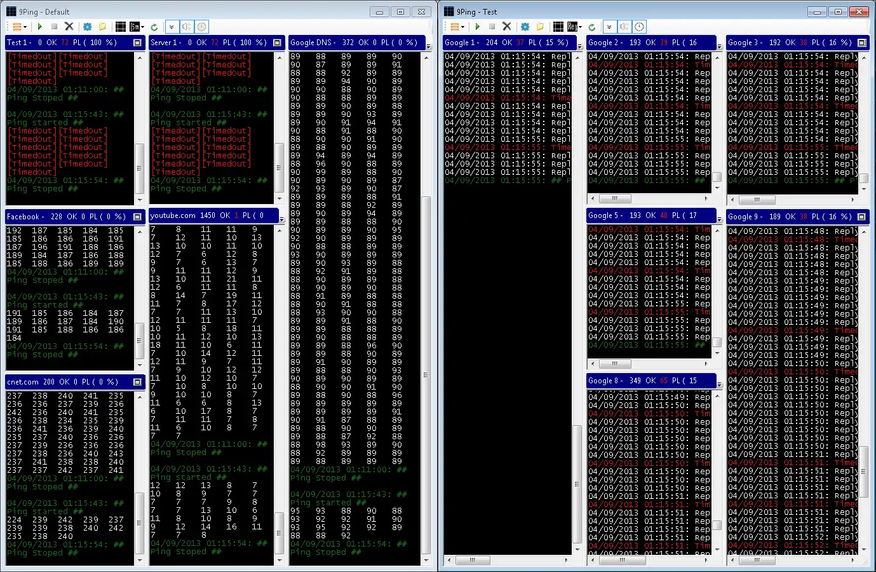Image resolution: width=876 pixels, height=572 pixels.
Task: Click scroll-up arrow of Server 1 panel
Action: [x=279, y=57]
